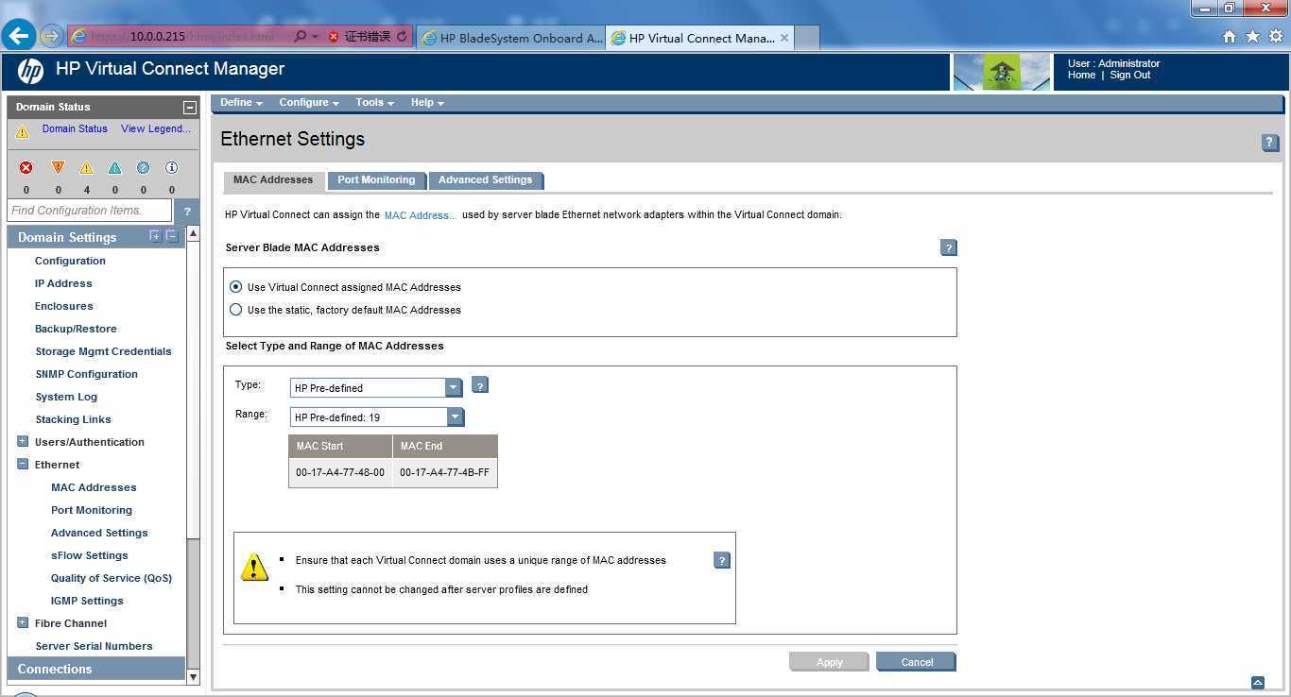Screen dimensions: 1291x697
Task: Click the critical red X status icon
Action: pyautogui.click(x=26, y=168)
